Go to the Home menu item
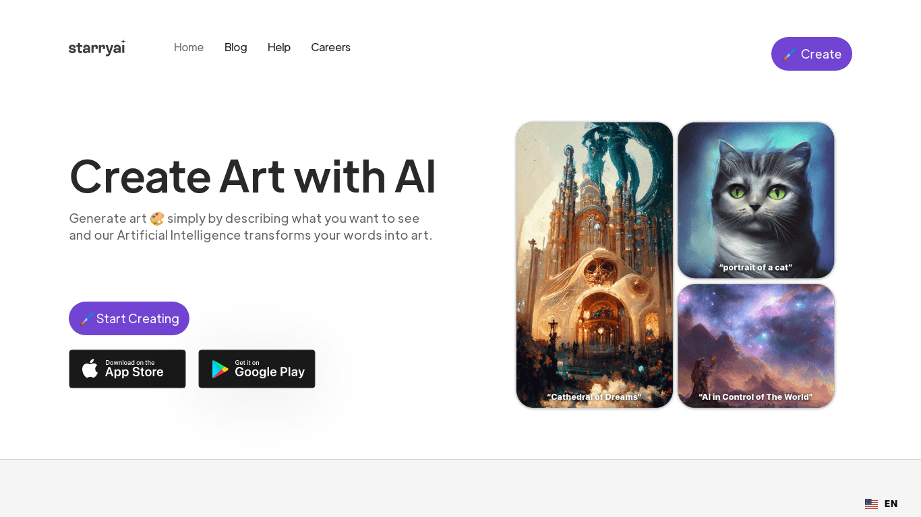The height and width of the screenshot is (517, 921). [189, 47]
